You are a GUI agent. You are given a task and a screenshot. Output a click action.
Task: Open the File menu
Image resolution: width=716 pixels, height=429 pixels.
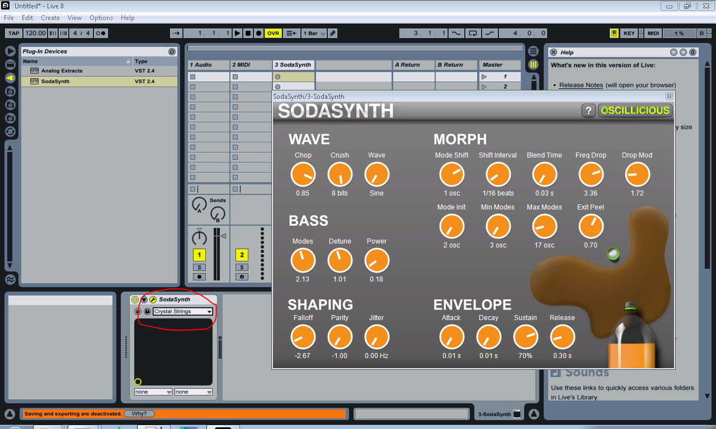9,18
